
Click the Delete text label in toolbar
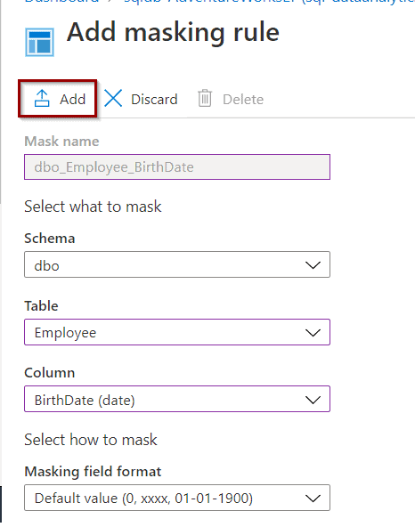click(x=243, y=100)
